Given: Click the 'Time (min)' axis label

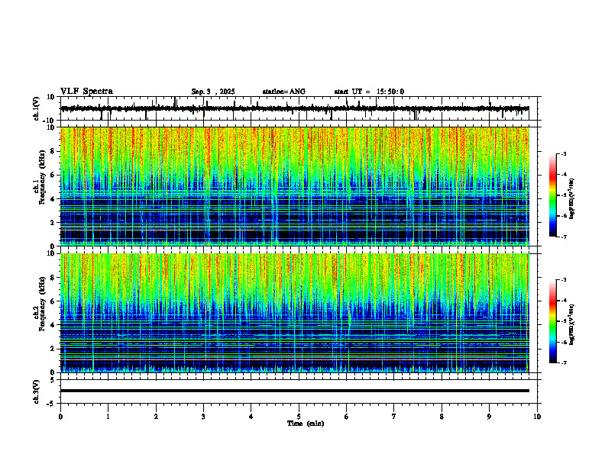Looking at the screenshot, I should (x=306, y=424).
